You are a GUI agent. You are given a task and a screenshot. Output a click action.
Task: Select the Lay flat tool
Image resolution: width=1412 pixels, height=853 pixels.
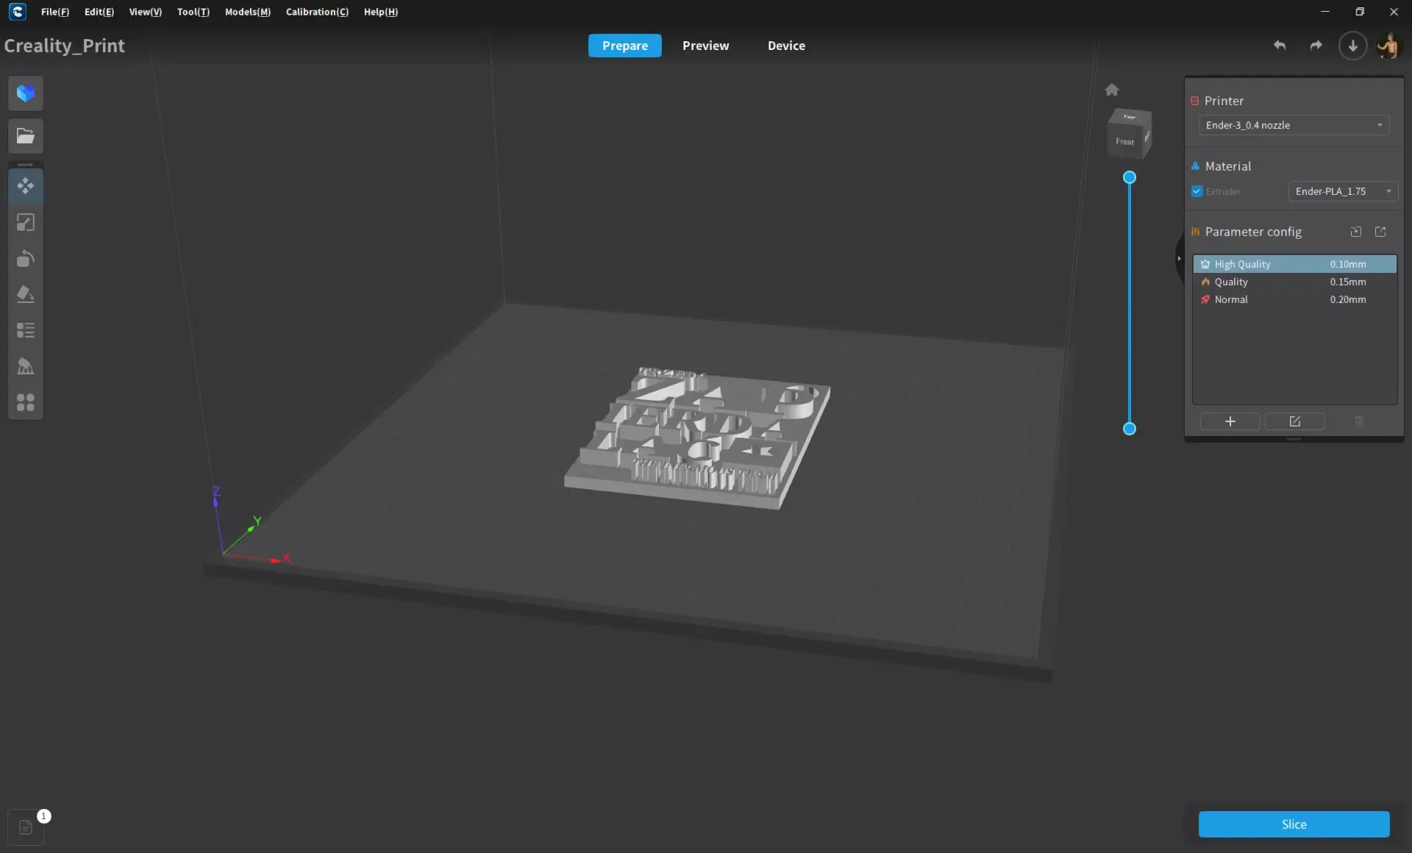26,294
